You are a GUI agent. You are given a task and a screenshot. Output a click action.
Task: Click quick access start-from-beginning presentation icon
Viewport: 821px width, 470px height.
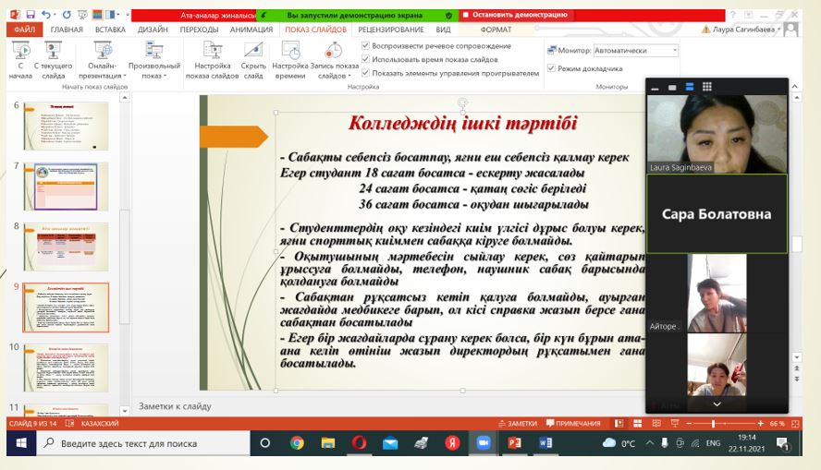pos(82,15)
